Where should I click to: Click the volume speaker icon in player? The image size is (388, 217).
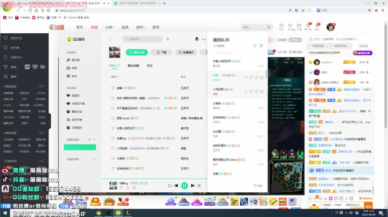click(199, 185)
